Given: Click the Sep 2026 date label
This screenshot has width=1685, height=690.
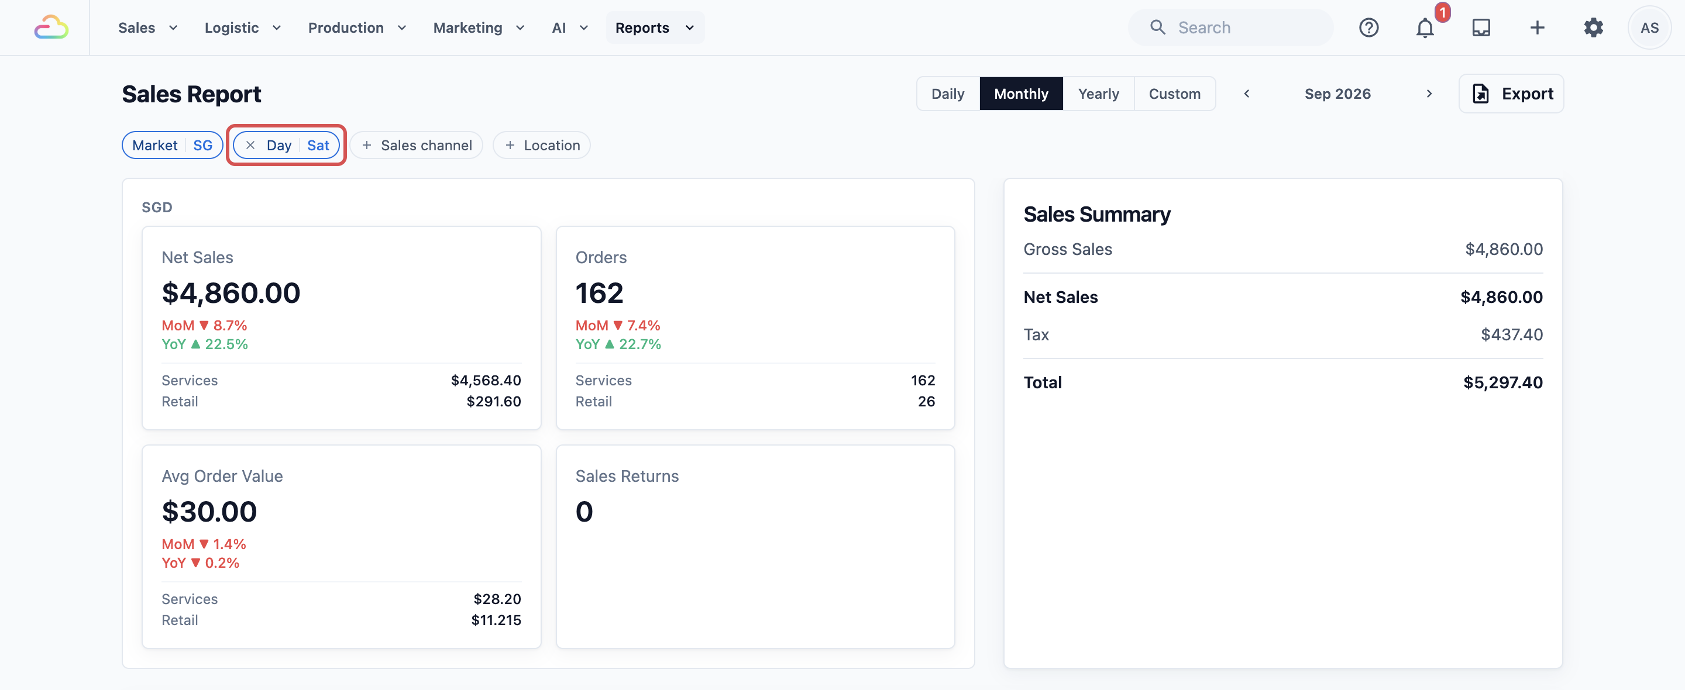Looking at the screenshot, I should pyautogui.click(x=1337, y=94).
